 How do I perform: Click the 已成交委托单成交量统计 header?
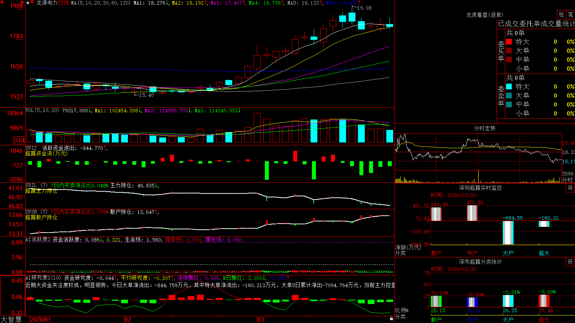pyautogui.click(x=536, y=24)
